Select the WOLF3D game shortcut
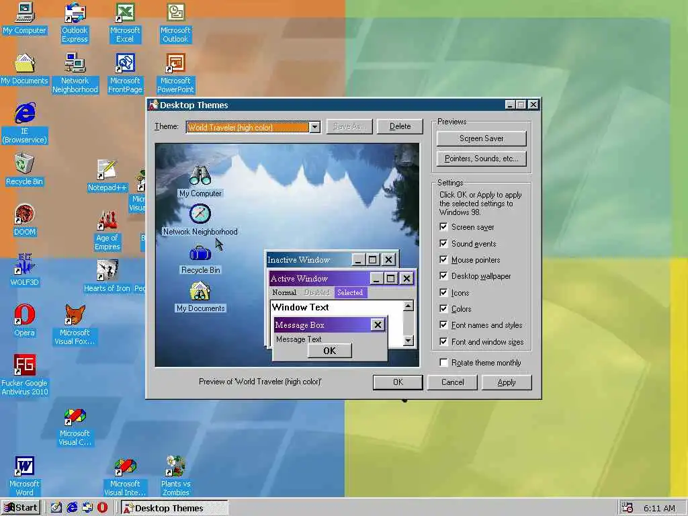This screenshot has width=688, height=516. (x=25, y=270)
